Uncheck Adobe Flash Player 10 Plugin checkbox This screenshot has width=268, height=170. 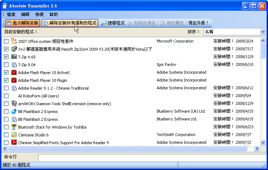(x=6, y=80)
